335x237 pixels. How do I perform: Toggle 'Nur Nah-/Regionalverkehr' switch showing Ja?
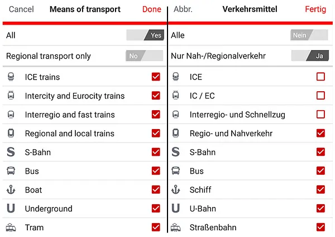(309, 56)
